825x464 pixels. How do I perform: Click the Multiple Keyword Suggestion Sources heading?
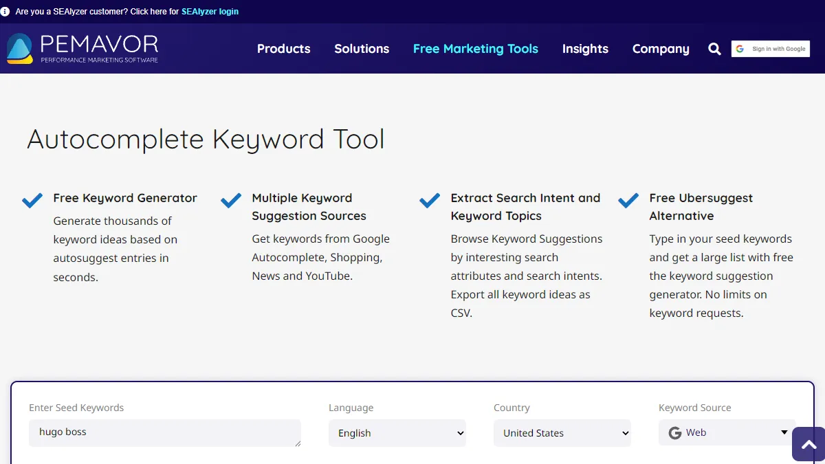point(309,207)
